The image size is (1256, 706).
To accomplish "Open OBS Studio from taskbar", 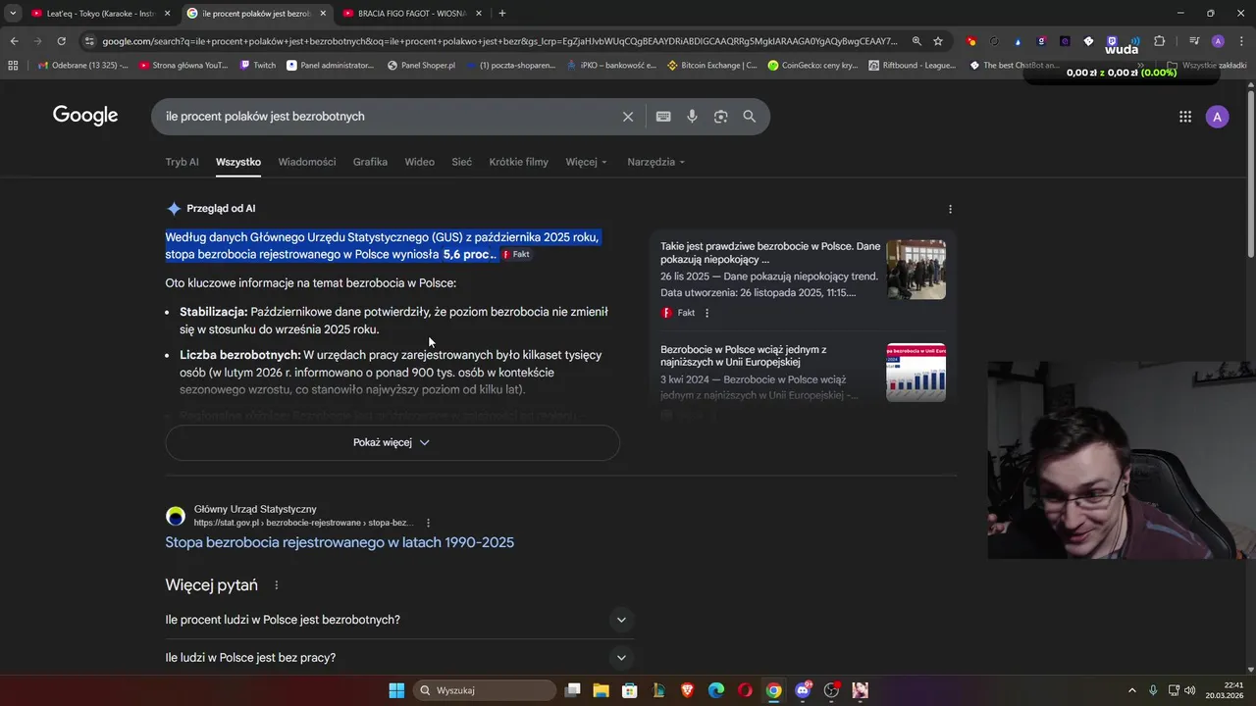I will 831,690.
